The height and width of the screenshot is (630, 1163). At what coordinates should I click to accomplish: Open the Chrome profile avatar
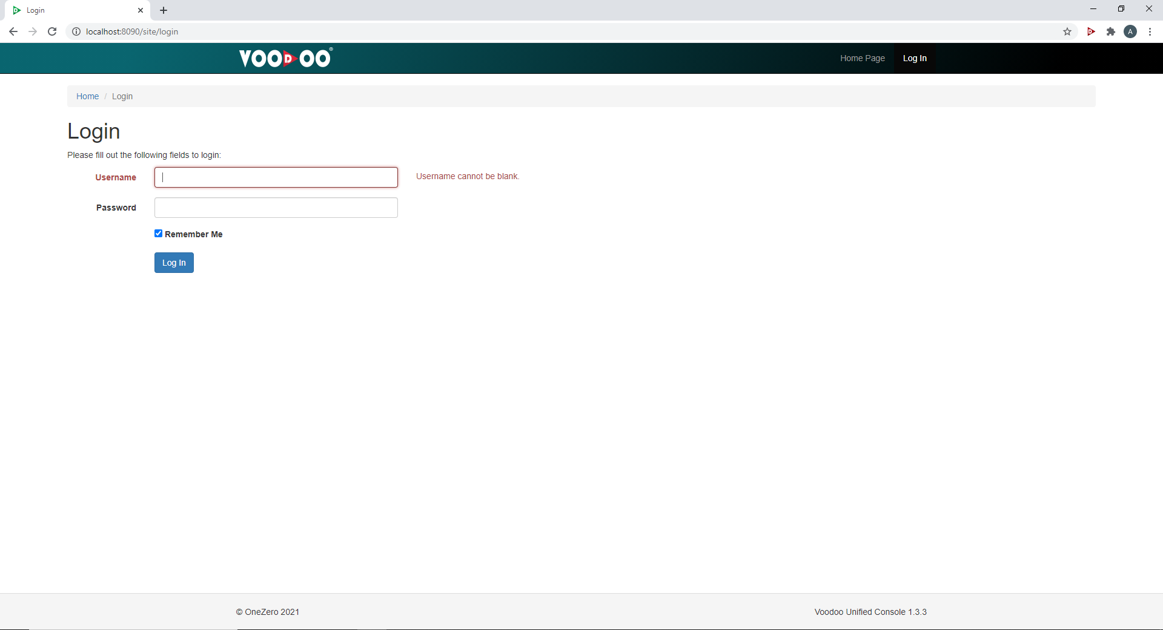pyautogui.click(x=1130, y=31)
